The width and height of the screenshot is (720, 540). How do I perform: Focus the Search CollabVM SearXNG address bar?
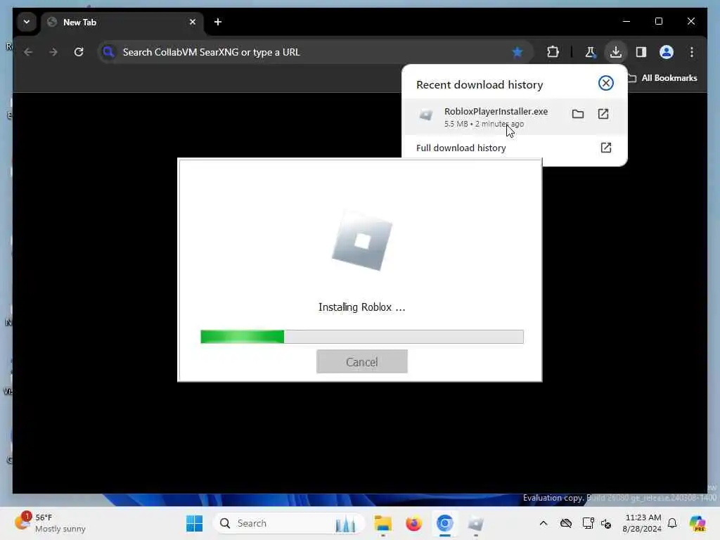click(314, 52)
